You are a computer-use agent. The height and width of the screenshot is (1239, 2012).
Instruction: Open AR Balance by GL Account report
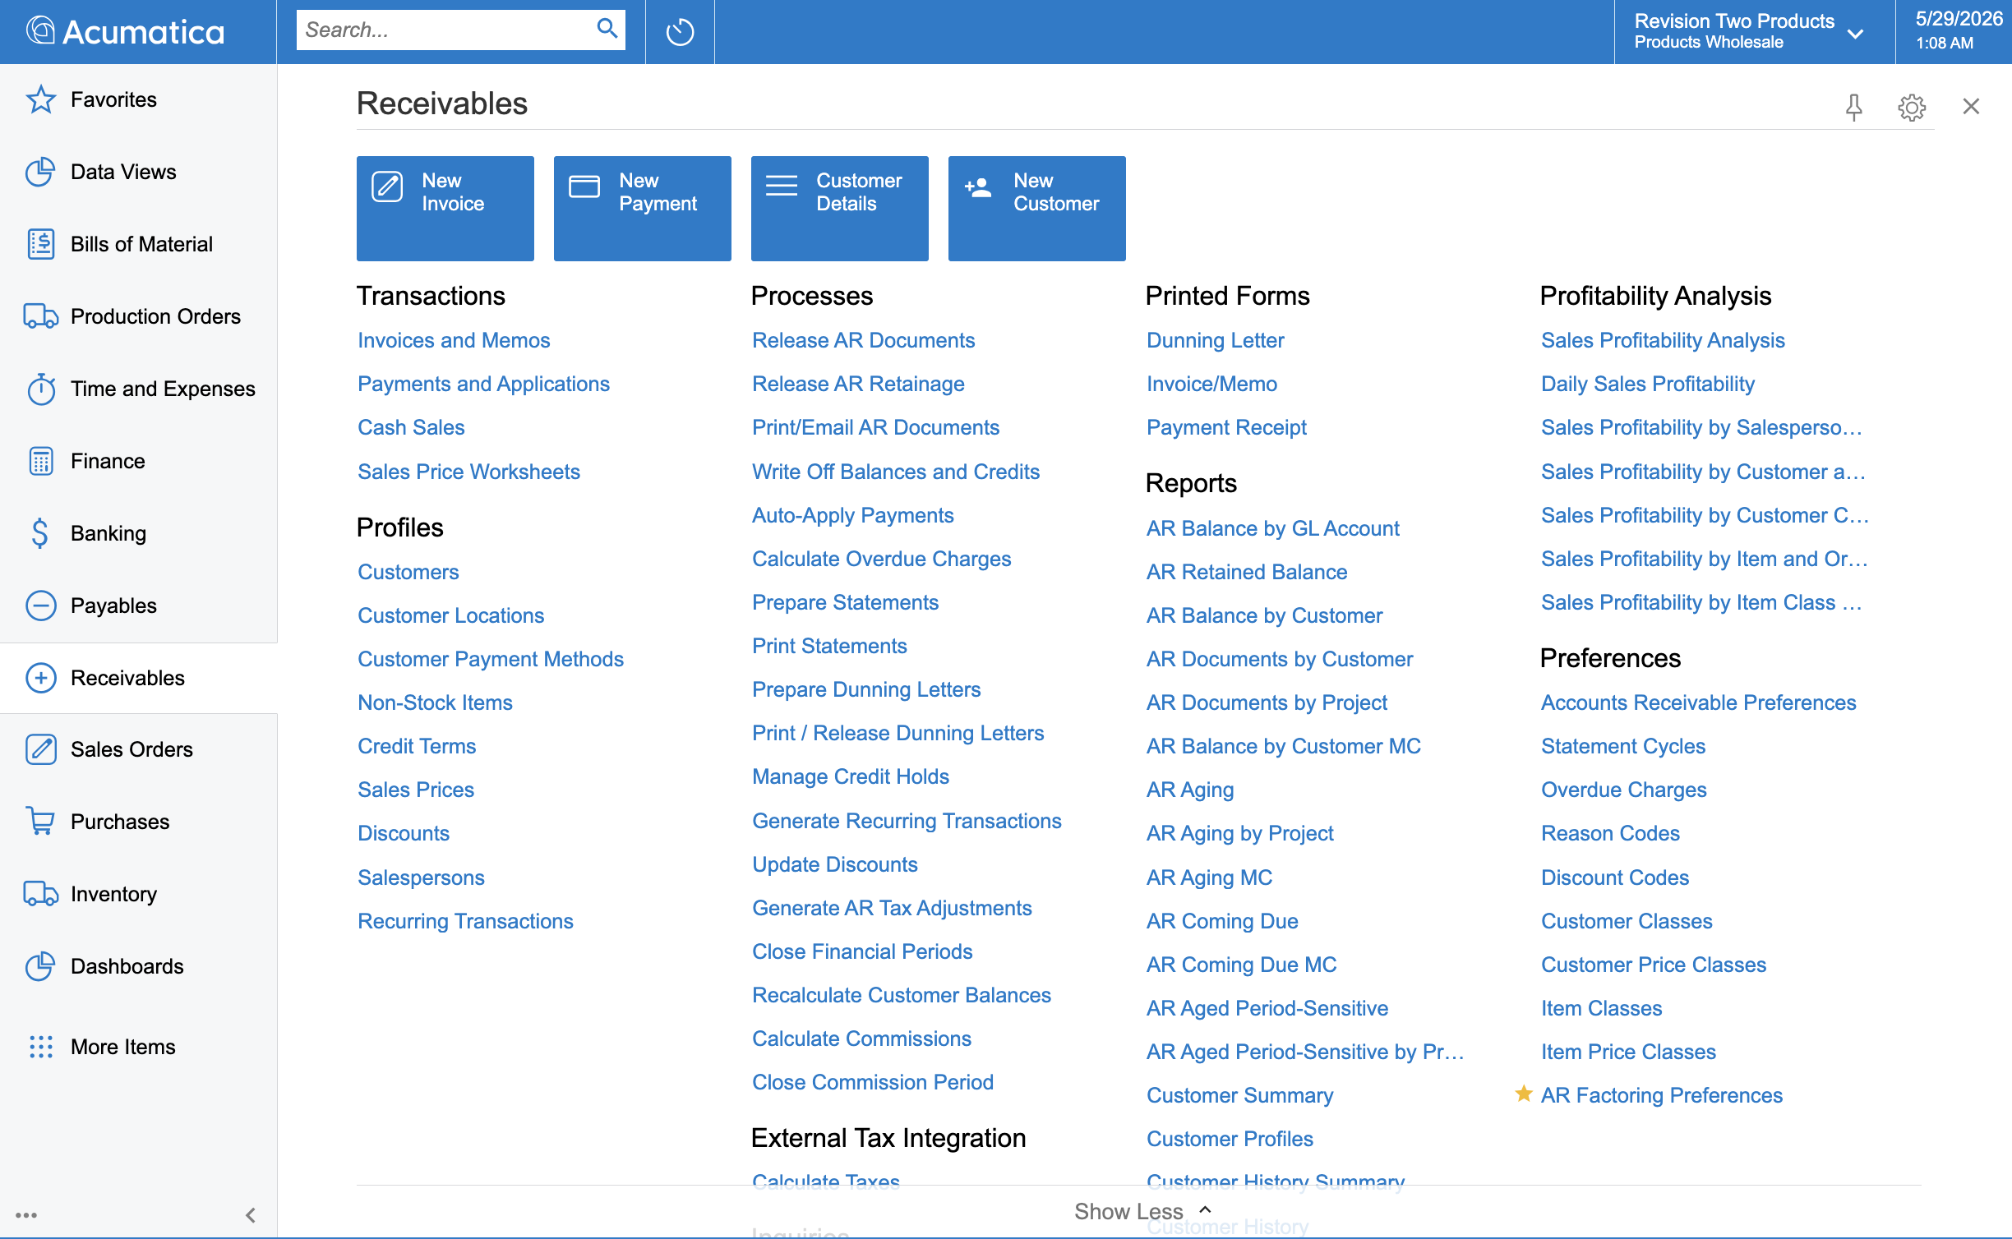[x=1272, y=528]
